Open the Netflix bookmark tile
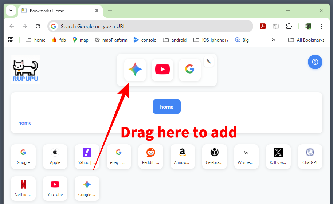The width and height of the screenshot is (333, 204). (23, 188)
